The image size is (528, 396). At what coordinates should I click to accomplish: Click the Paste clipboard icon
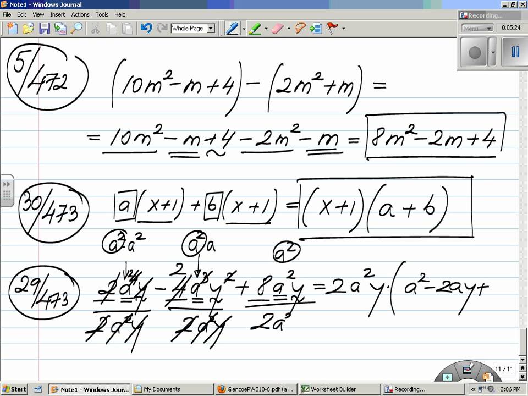click(127, 28)
